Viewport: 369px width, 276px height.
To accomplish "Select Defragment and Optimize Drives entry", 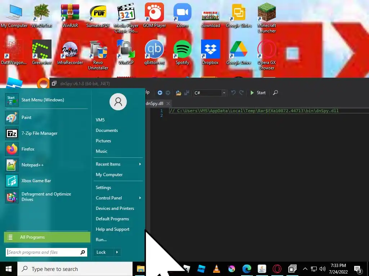I will pos(46,197).
